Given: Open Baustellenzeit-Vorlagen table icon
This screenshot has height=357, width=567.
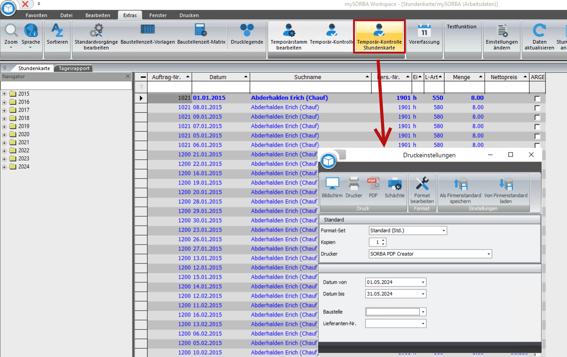Looking at the screenshot, I should [x=148, y=30].
